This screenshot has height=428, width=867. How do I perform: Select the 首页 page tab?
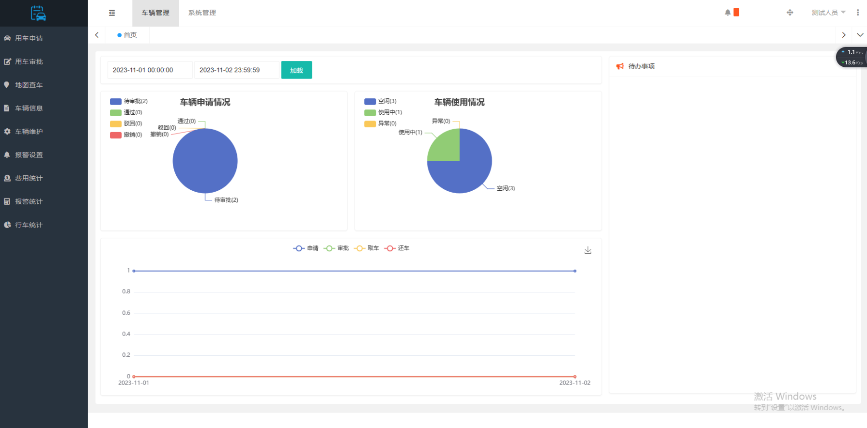127,35
